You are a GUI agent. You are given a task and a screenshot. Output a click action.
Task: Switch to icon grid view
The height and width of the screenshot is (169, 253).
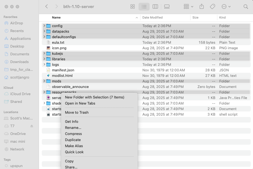tap(132, 6)
